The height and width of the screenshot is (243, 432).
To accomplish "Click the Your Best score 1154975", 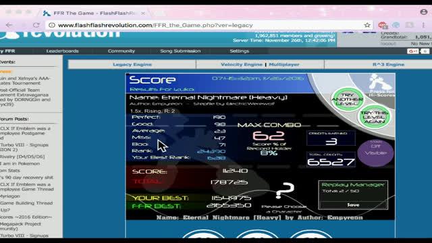I will tap(231, 198).
